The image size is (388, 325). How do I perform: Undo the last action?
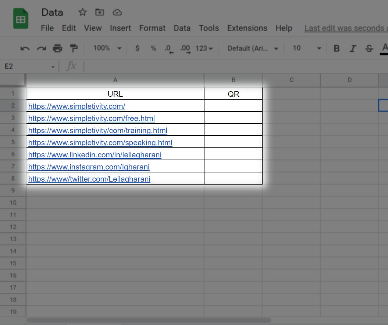pyautogui.click(x=25, y=48)
